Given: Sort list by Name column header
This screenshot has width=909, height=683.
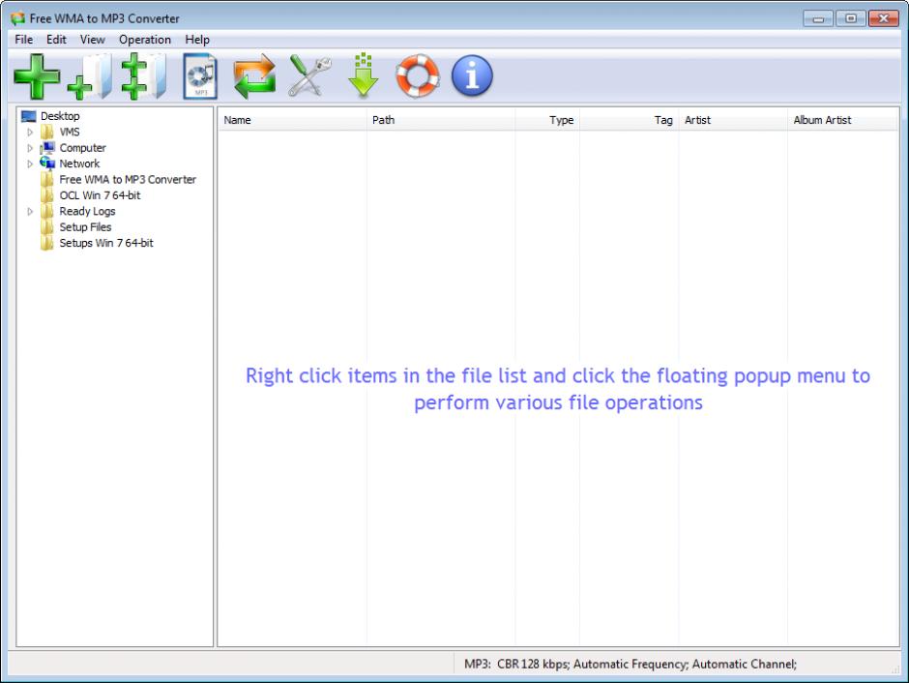Looking at the screenshot, I should coord(293,120).
